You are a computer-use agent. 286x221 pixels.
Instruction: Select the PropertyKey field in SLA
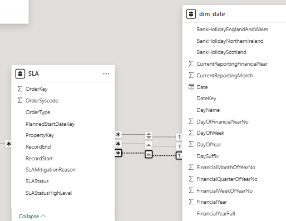click(x=40, y=135)
